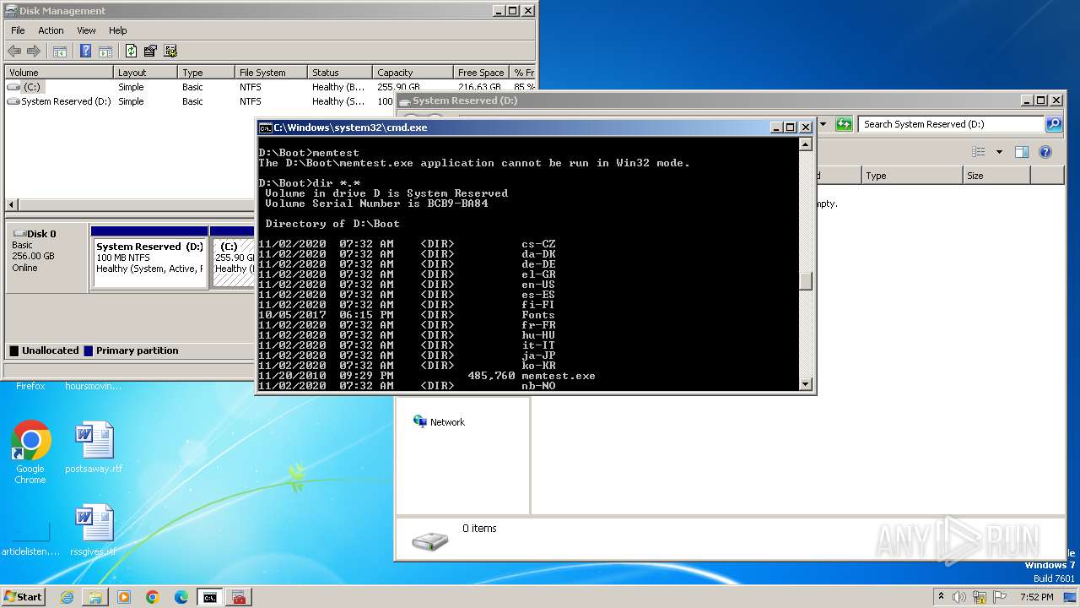Click the Start button
Viewport: 1080px width, 608px height.
coord(23,597)
